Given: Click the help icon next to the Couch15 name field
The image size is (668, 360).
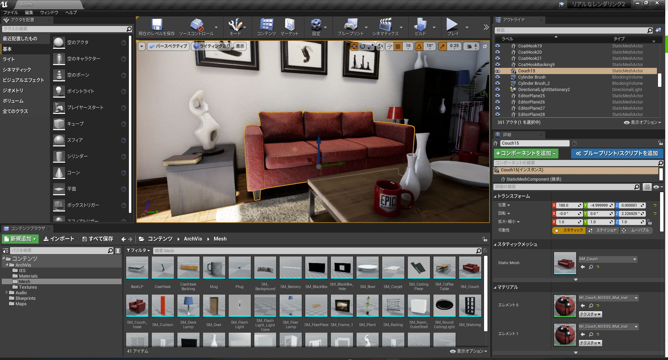Looking at the screenshot, I should [574, 143].
